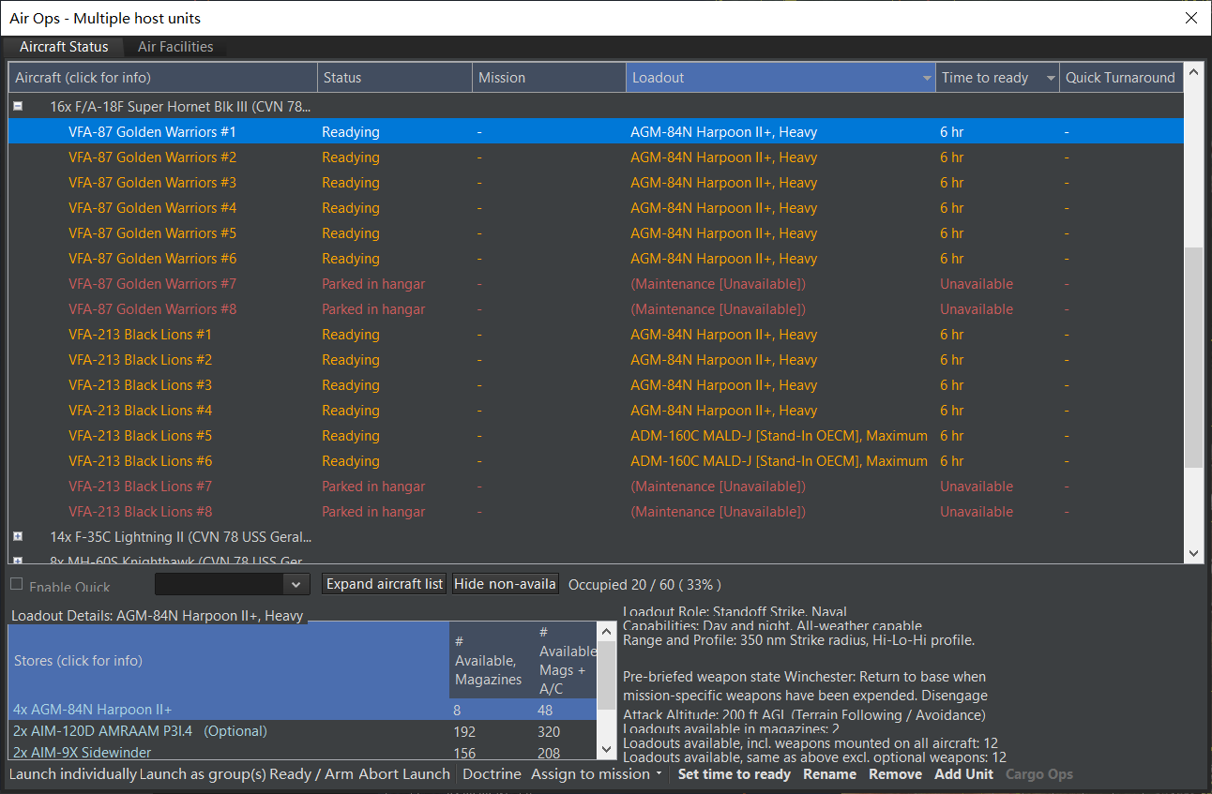This screenshot has height=794, width=1212.
Task: Select VFA-213 Black Lions #6
Action: [x=596, y=461]
